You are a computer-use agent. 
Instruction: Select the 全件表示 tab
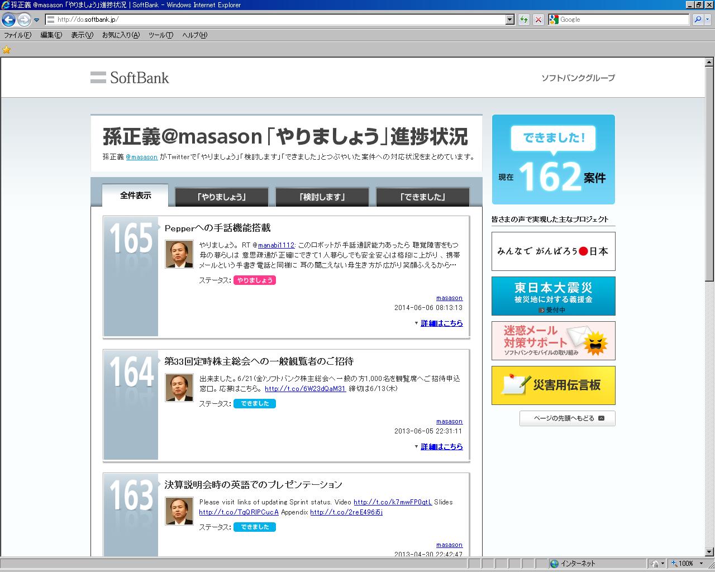pyautogui.click(x=135, y=196)
